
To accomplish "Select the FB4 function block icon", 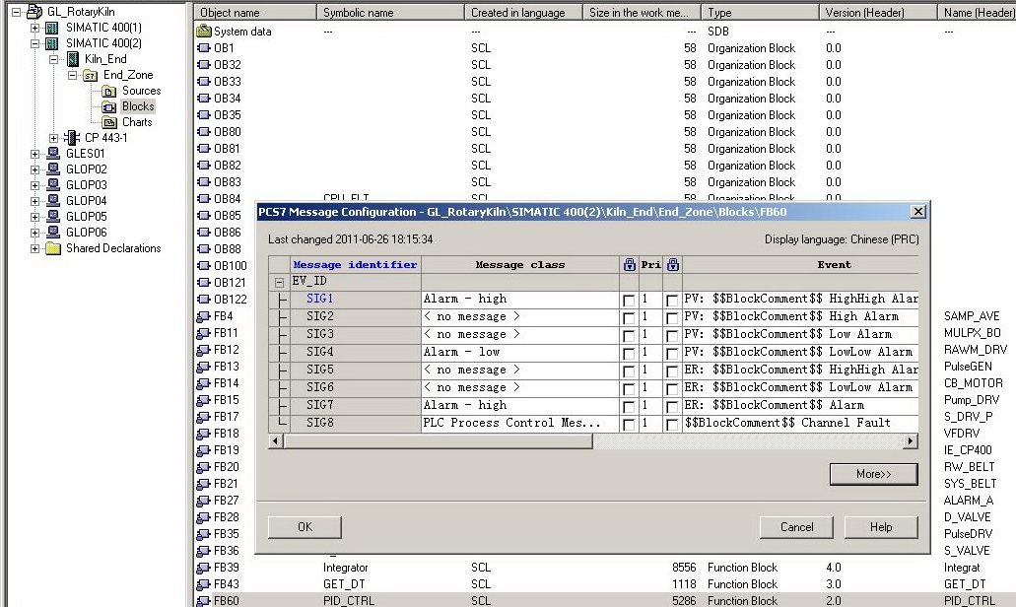I will 204,316.
